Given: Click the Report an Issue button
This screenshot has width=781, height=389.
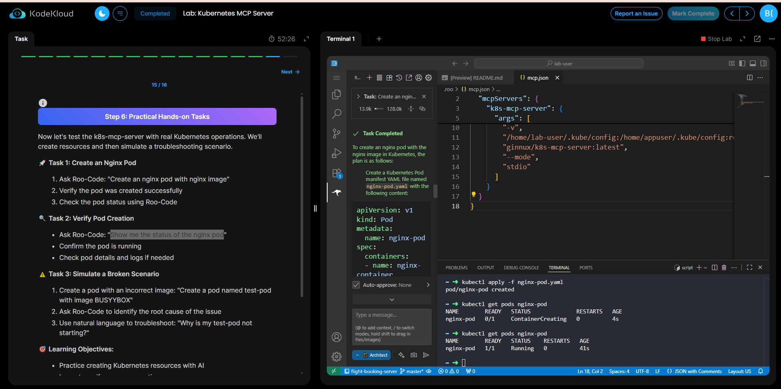Looking at the screenshot, I should pyautogui.click(x=636, y=13).
